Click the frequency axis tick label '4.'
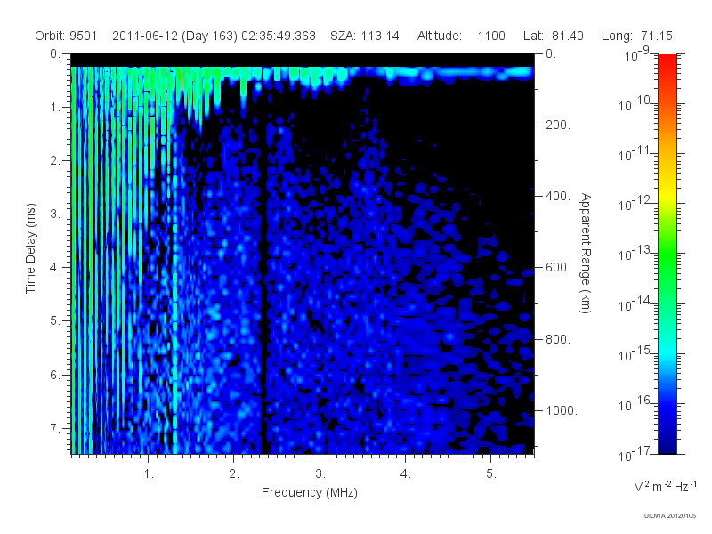This screenshot has height=534, width=712. (406, 474)
